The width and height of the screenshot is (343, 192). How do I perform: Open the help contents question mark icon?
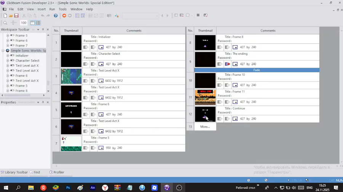click(x=56, y=16)
